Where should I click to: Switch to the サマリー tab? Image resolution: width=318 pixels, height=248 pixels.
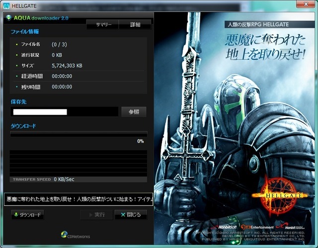103,24
